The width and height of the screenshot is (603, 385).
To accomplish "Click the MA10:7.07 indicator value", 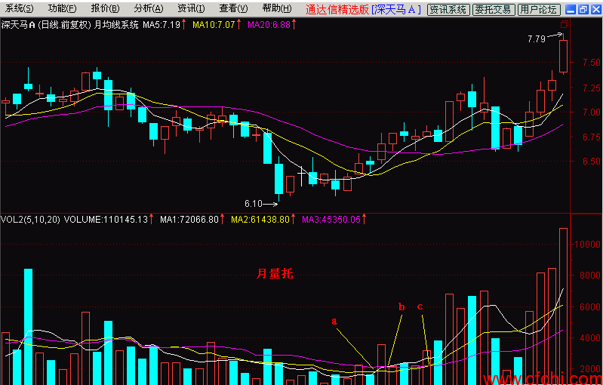I will (214, 26).
